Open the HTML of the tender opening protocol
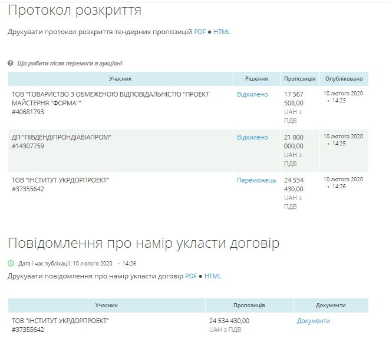The height and width of the screenshot is (349, 389). [222, 32]
